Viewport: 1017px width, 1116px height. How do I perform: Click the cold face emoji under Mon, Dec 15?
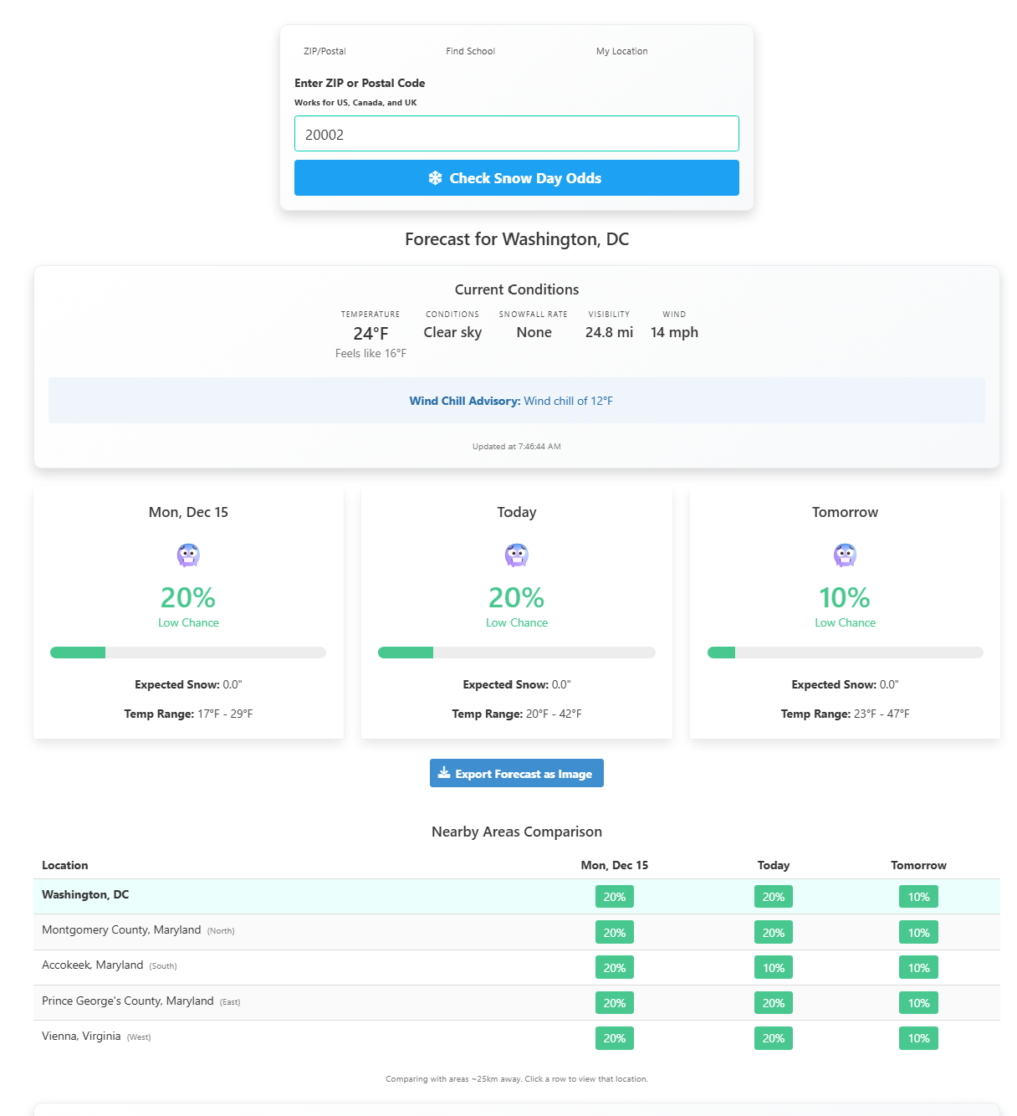point(188,555)
